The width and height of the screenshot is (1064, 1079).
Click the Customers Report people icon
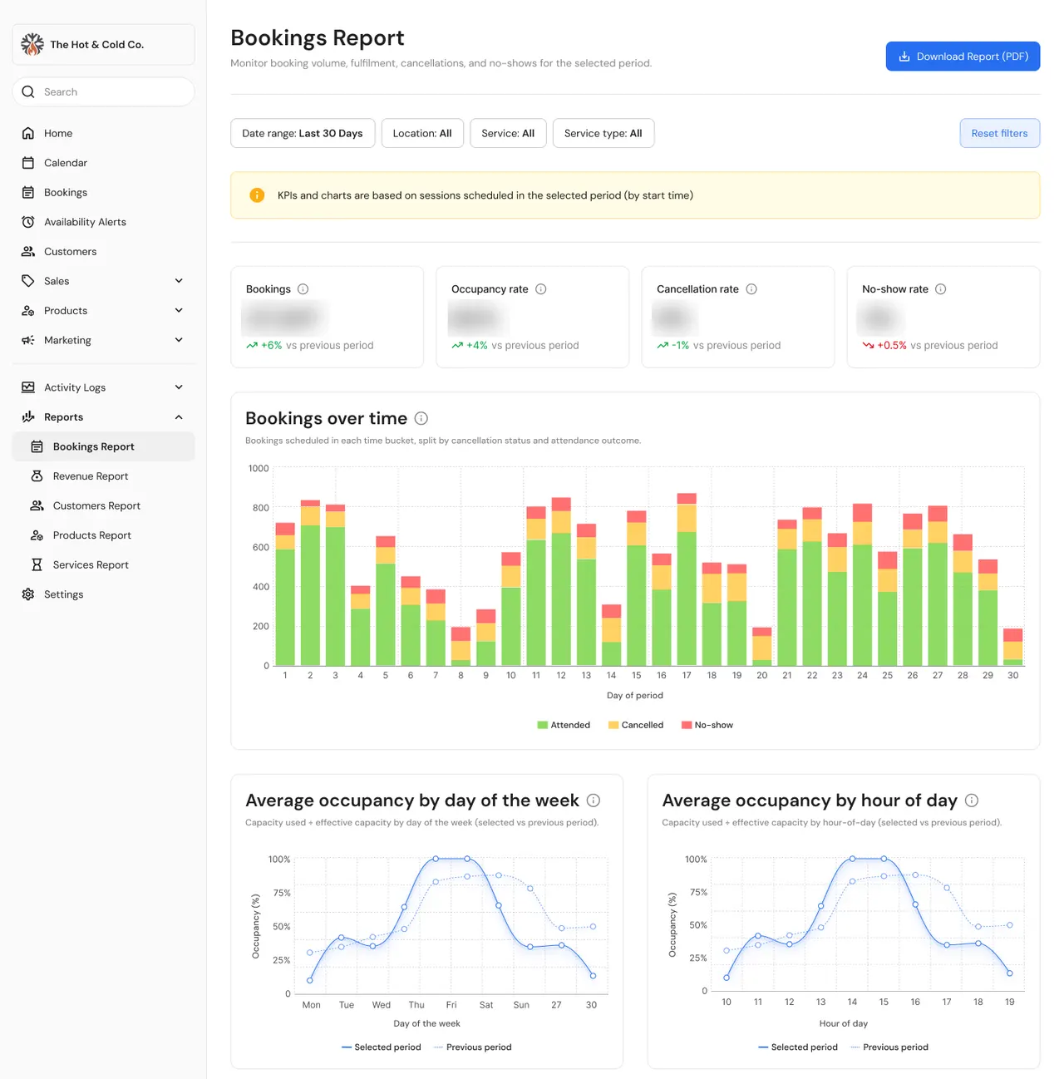click(x=37, y=505)
